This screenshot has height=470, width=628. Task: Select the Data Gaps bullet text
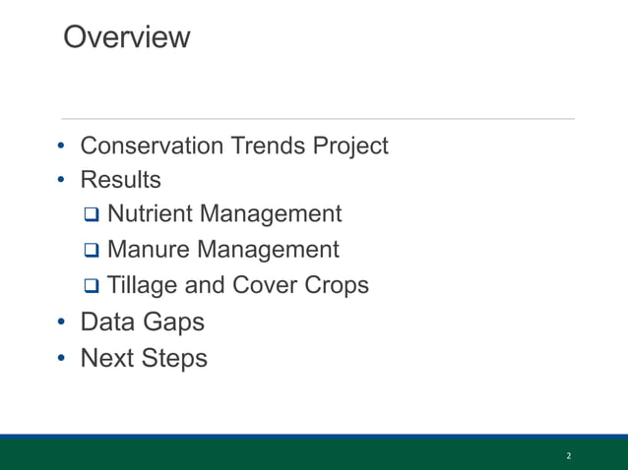(x=142, y=322)
